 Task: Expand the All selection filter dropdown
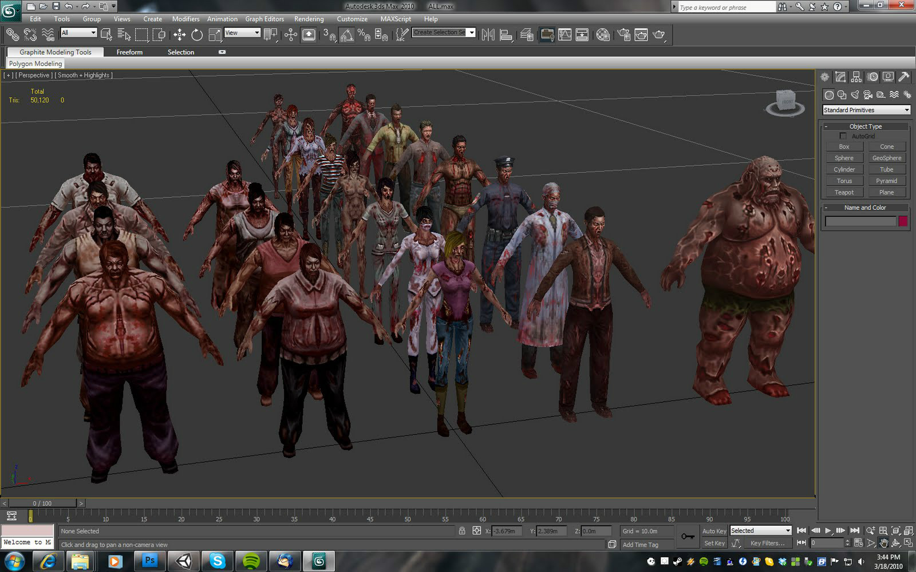click(x=78, y=33)
